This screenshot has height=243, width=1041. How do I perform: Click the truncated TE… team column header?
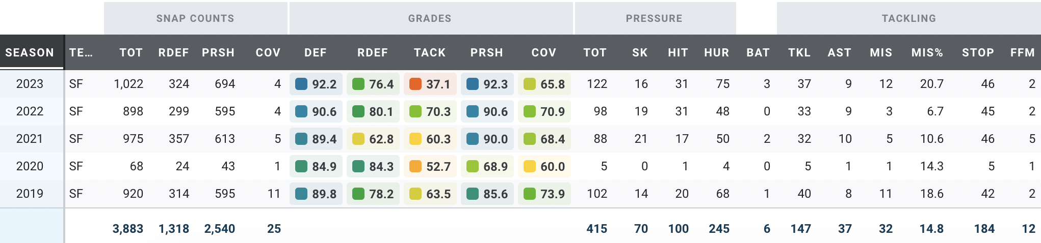81,52
